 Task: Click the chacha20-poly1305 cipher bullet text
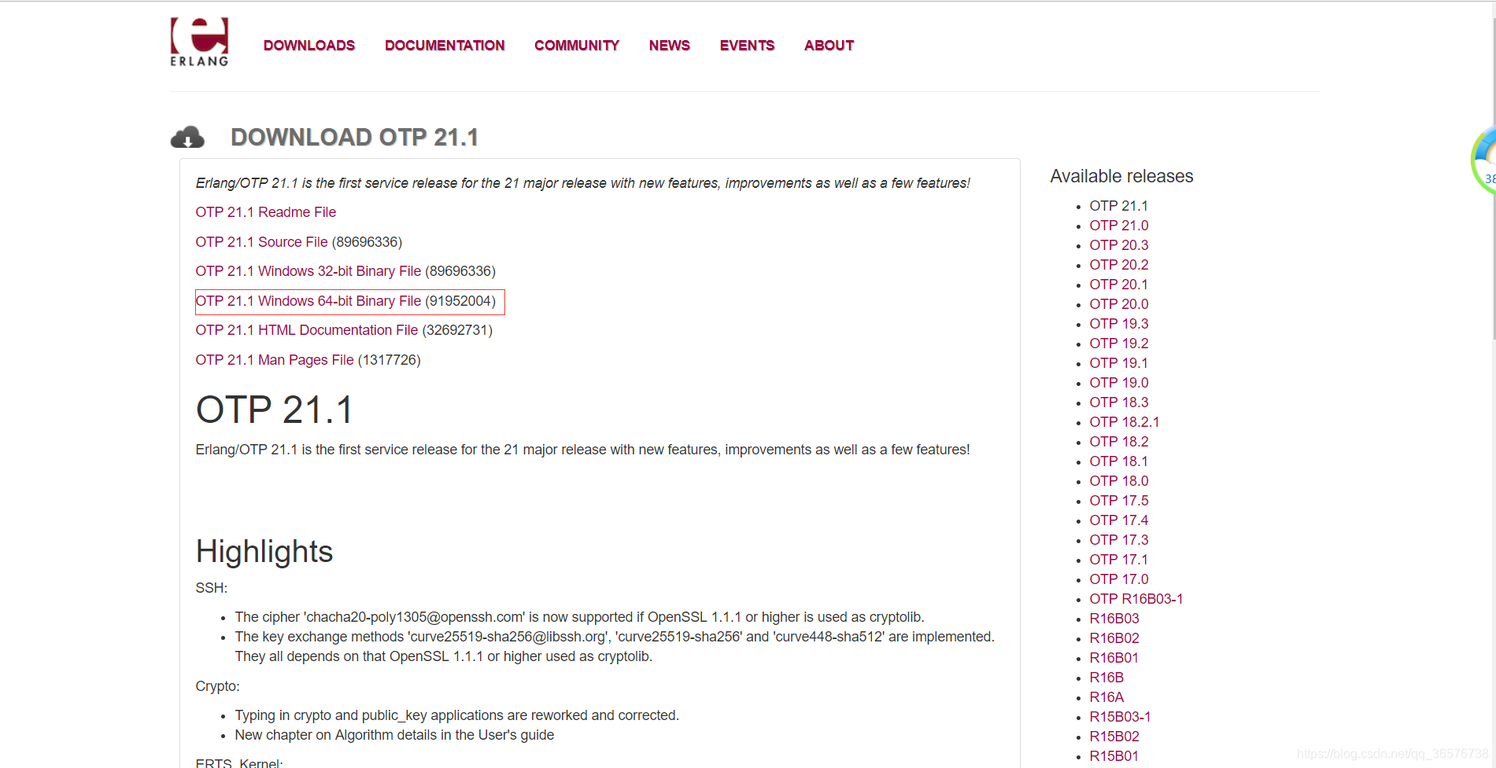[579, 617]
